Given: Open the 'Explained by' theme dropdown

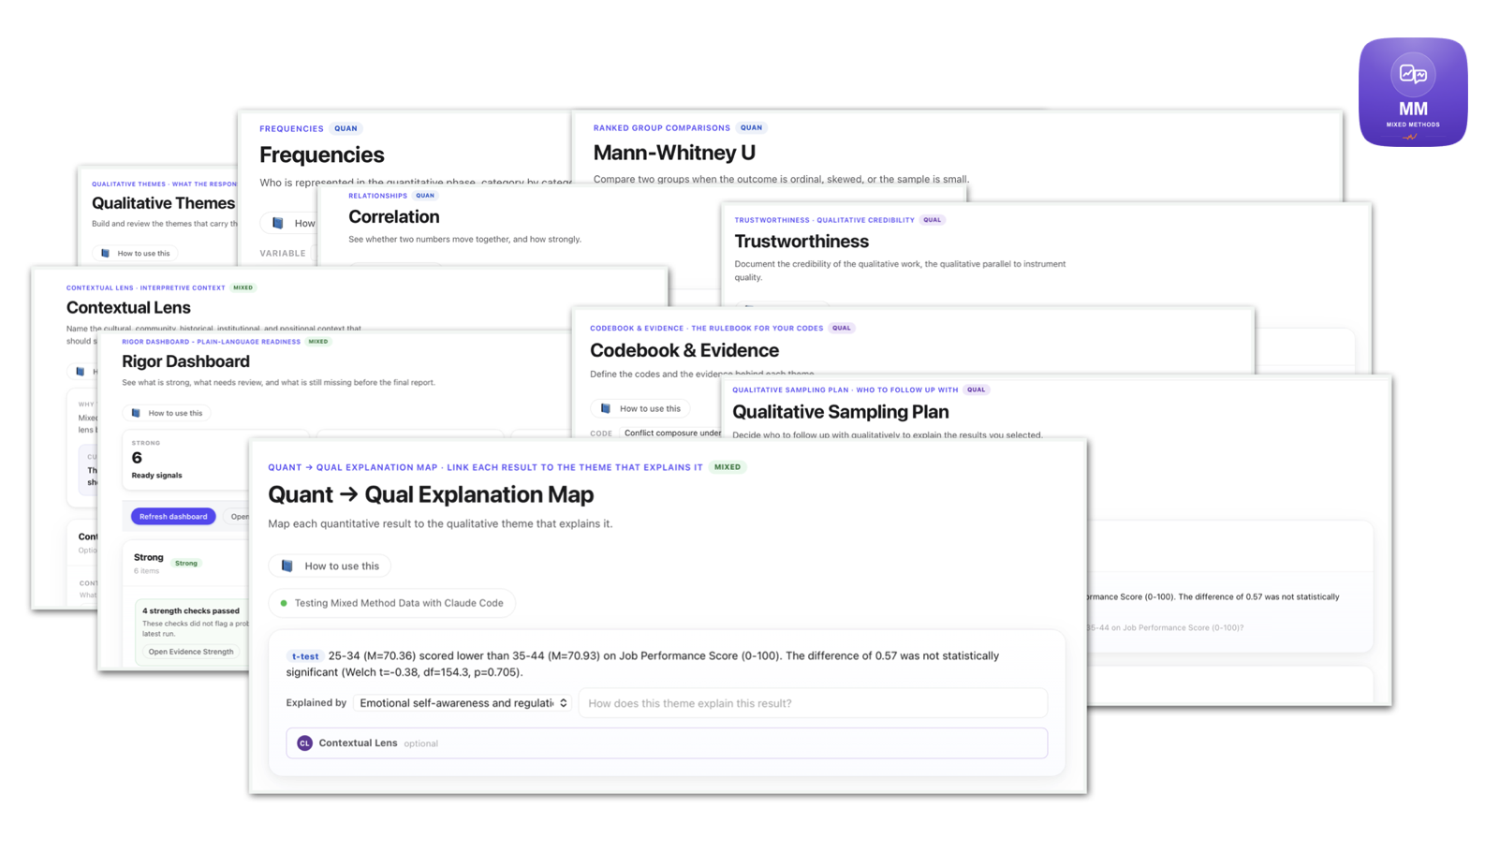Looking at the screenshot, I should (x=463, y=703).
